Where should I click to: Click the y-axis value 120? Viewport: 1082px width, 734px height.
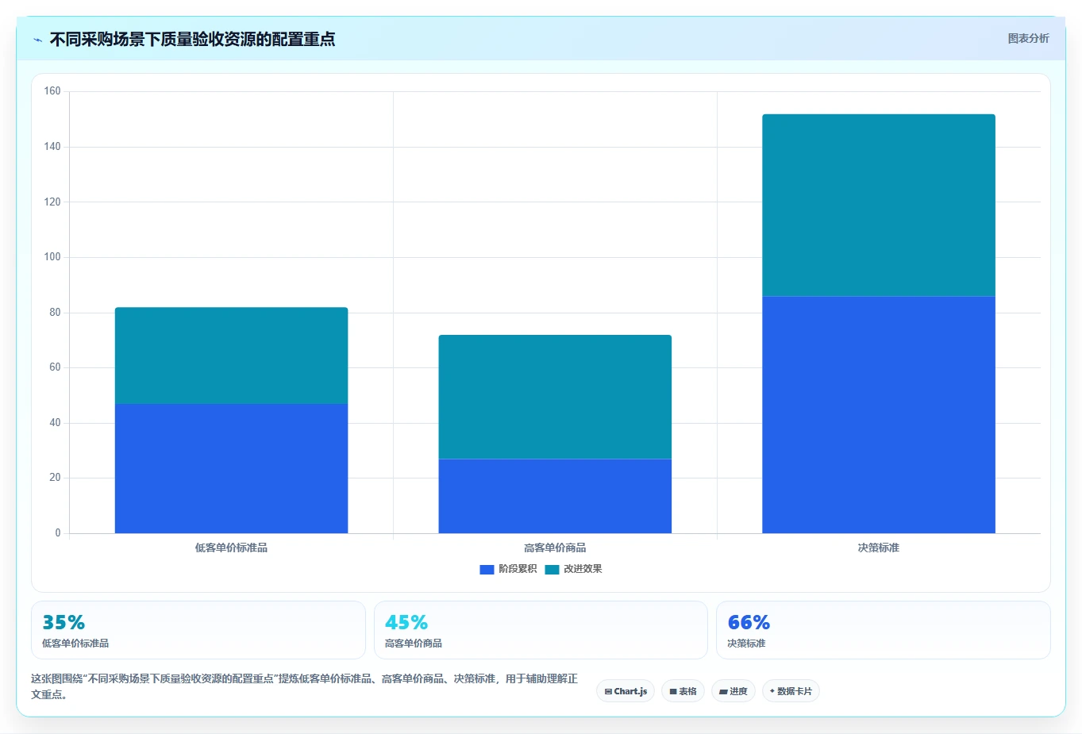coord(52,202)
